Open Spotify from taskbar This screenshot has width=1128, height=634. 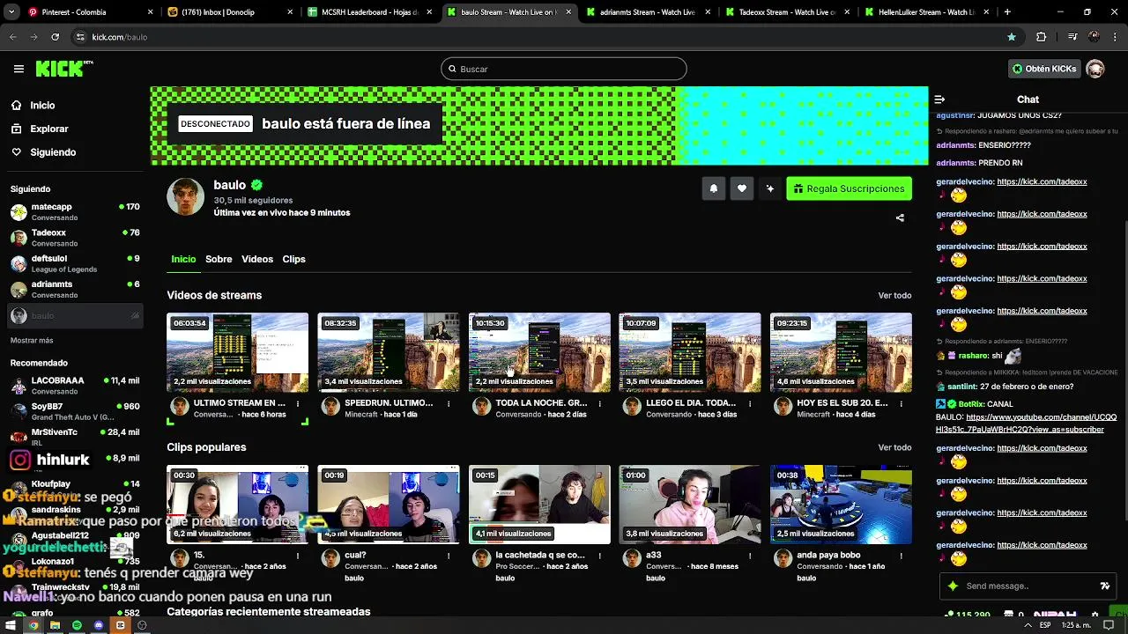point(77,625)
